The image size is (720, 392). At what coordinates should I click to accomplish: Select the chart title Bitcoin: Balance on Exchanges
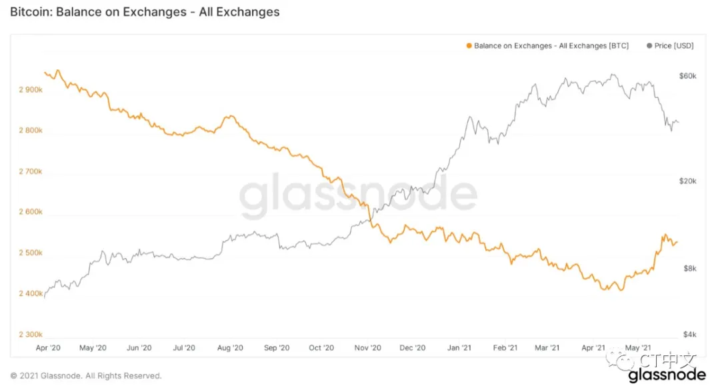pos(145,12)
